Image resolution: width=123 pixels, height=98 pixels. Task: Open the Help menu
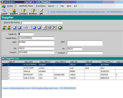pos(62,6)
